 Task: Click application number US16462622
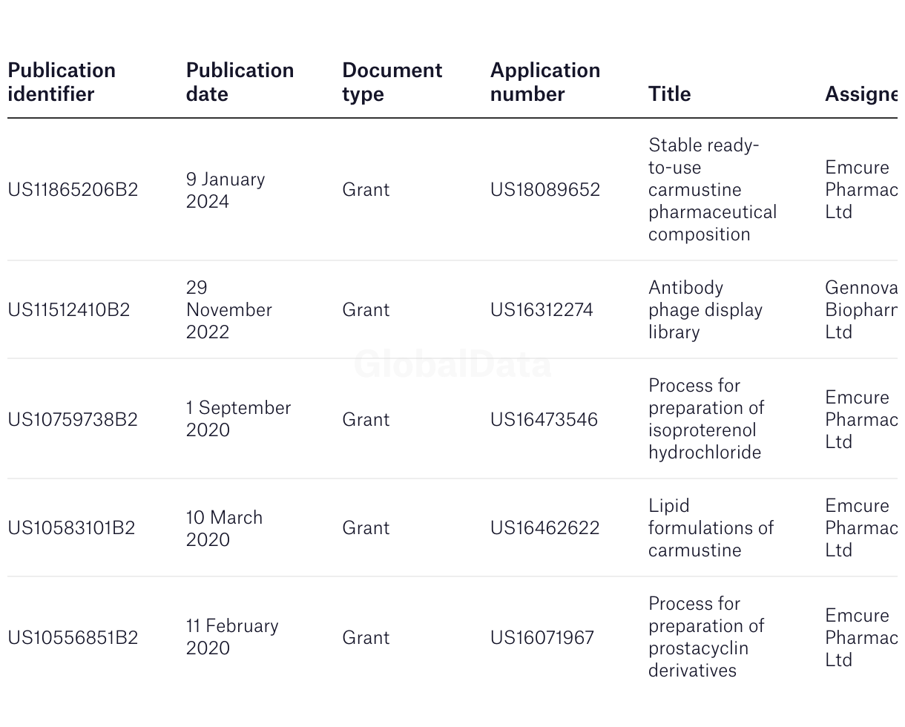pos(544,528)
